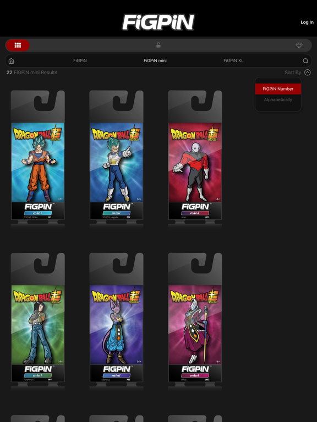Go to home via house icon
The image size is (317, 422).
click(x=12, y=61)
